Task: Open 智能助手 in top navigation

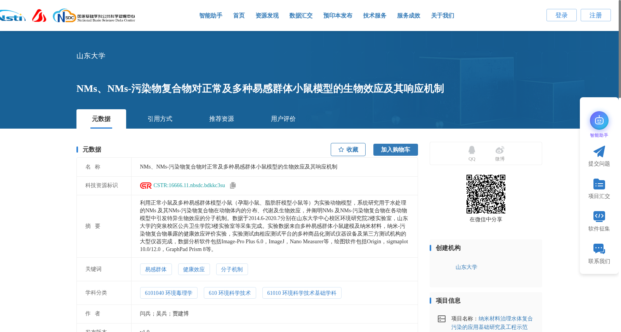Action: click(211, 15)
